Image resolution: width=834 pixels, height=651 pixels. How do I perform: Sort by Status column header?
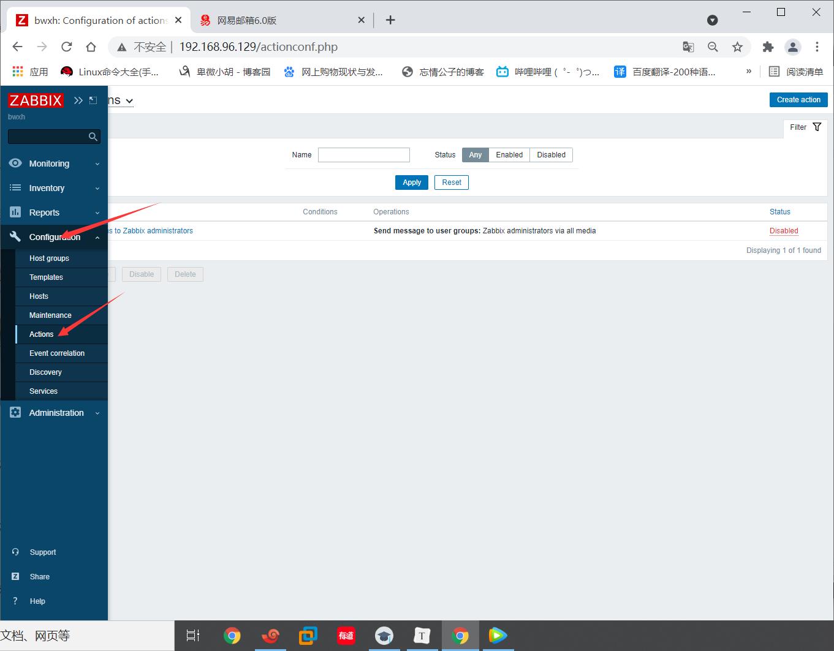[x=780, y=212]
